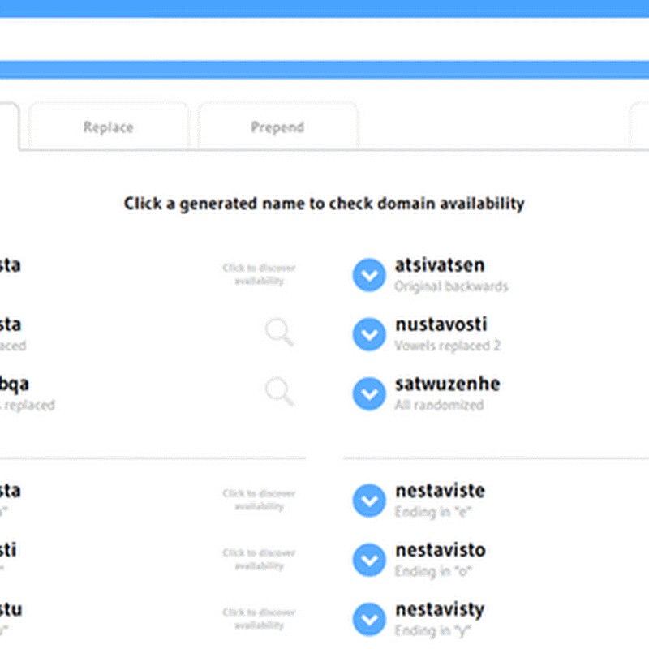Click the blue chevron beside atsivatsen

pyautogui.click(x=369, y=275)
